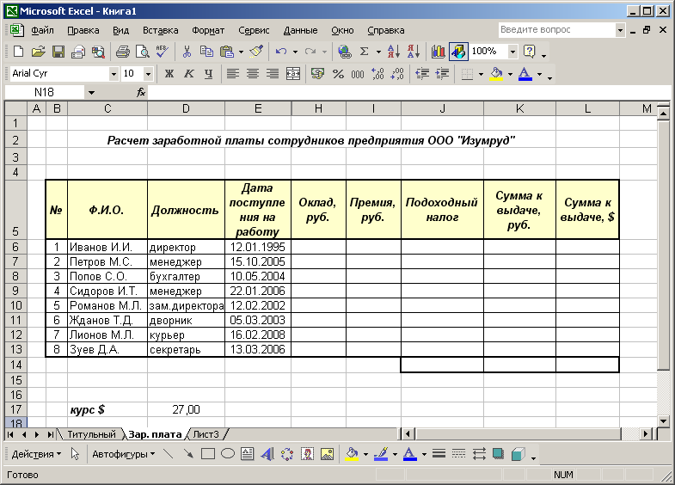675x485 pixels.
Task: Click the Paste clipboard icon
Action: (227, 52)
